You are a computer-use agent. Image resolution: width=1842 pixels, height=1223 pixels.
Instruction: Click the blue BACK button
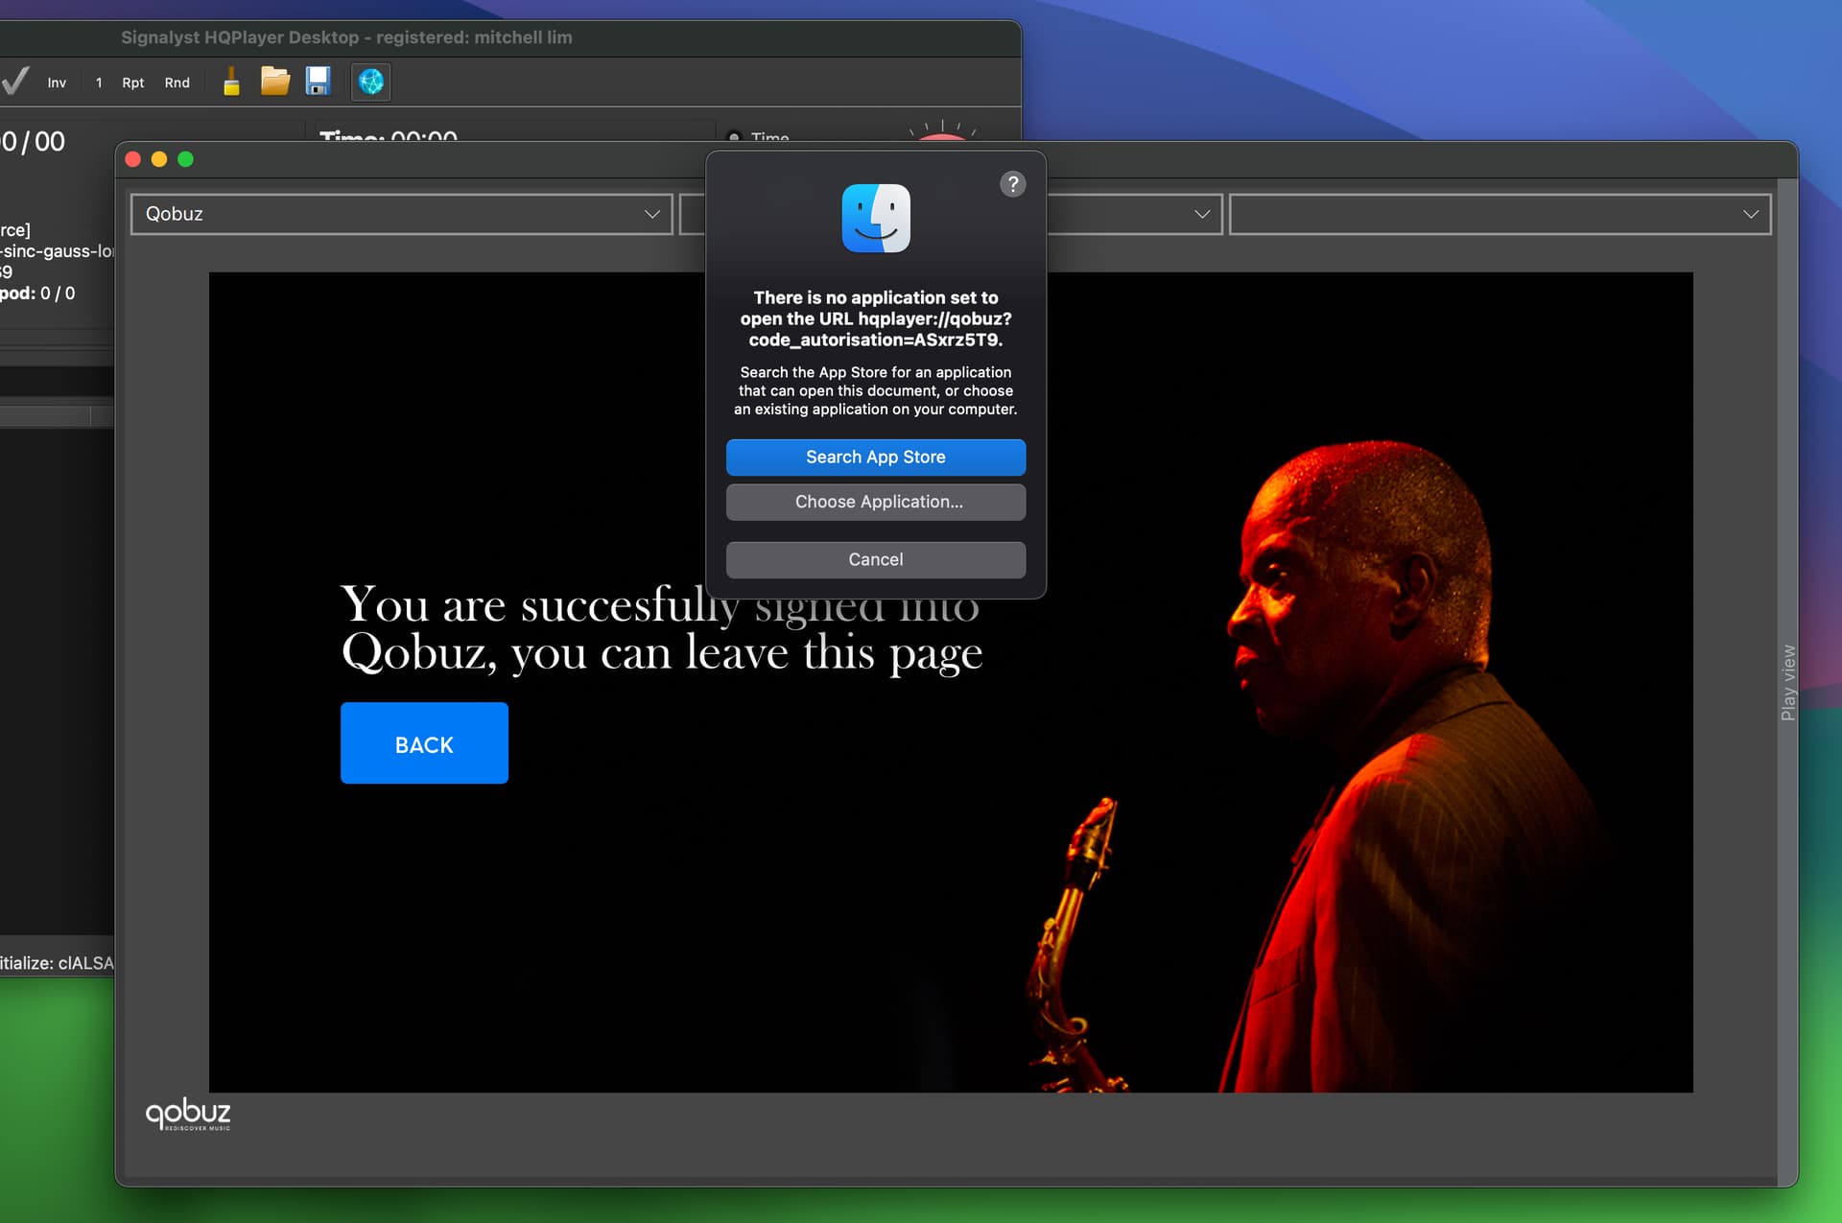point(424,743)
